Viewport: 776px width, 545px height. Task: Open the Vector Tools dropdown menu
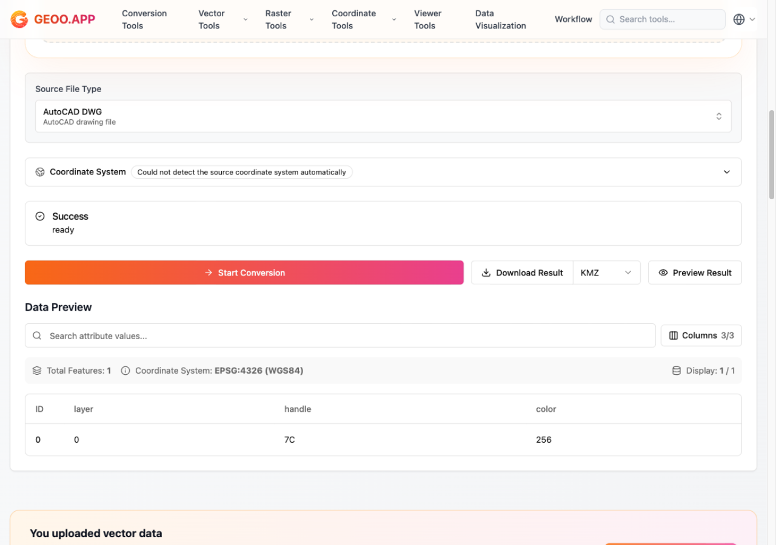coord(223,19)
